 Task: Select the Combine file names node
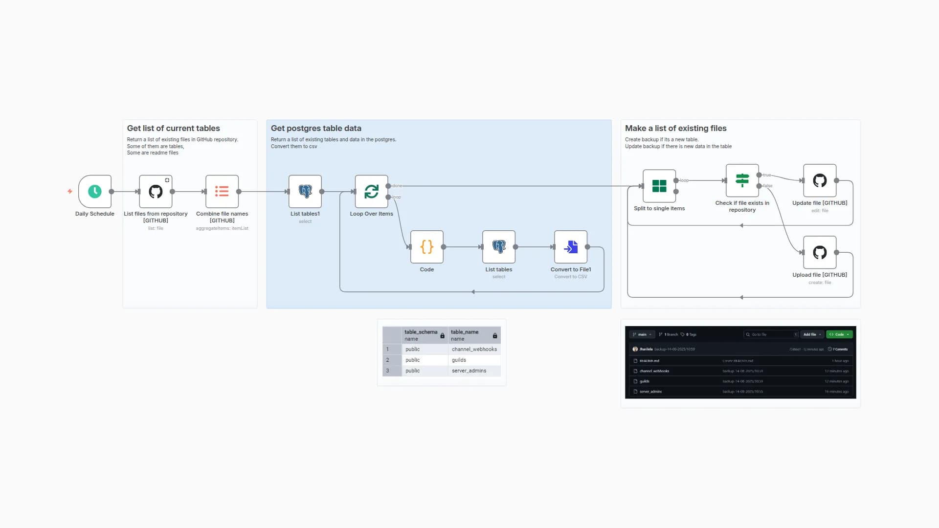(222, 192)
